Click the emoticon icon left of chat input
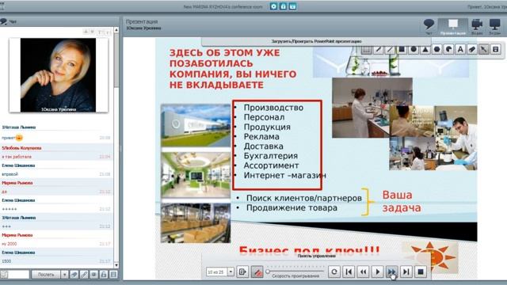Image resolution: width=507 pixels, height=285 pixels. [4, 275]
